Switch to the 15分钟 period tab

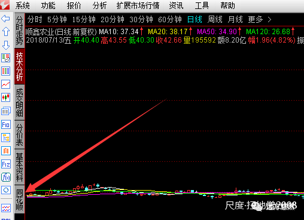coord(84,20)
